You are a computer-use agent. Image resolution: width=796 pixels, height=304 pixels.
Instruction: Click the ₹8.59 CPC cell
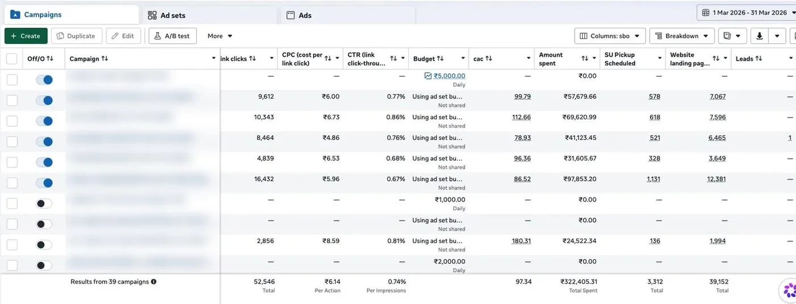pyautogui.click(x=331, y=241)
